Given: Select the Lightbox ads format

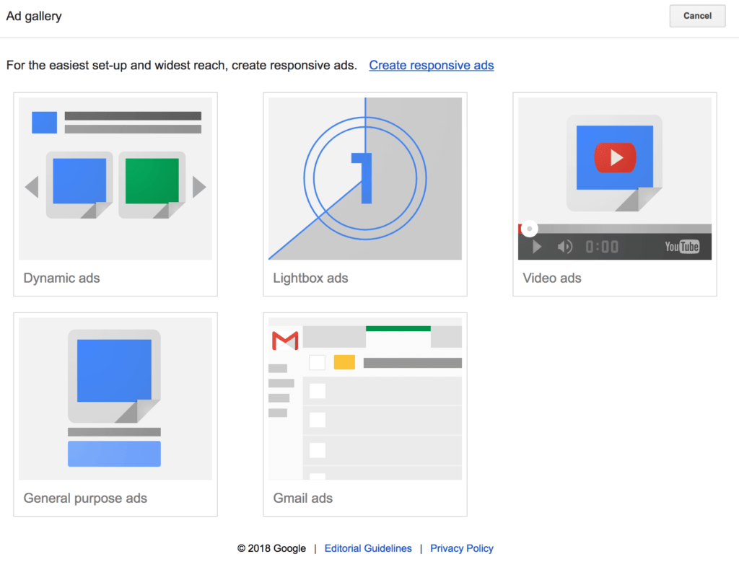Looking at the screenshot, I should coord(364,193).
